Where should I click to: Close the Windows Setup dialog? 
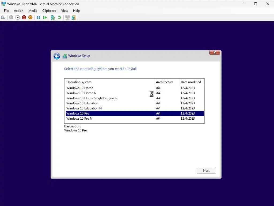click(x=215, y=52)
